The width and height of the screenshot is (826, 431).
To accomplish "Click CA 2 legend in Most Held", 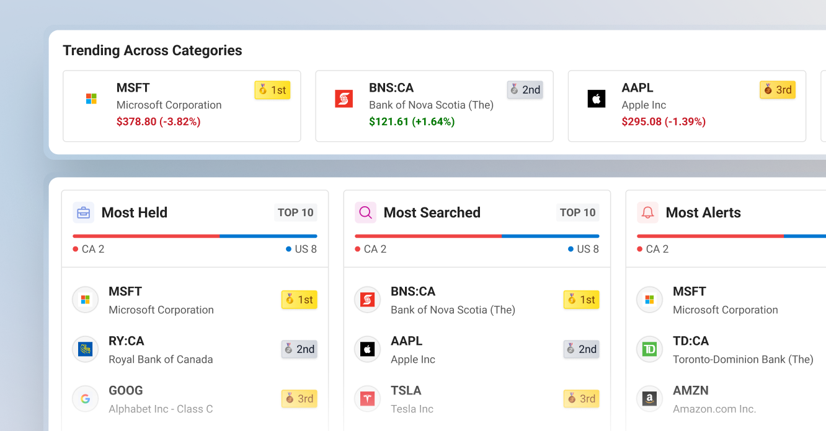I will pyautogui.click(x=89, y=249).
